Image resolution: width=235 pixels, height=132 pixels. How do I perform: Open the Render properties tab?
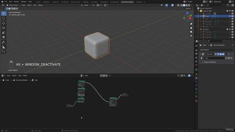coord(196,51)
